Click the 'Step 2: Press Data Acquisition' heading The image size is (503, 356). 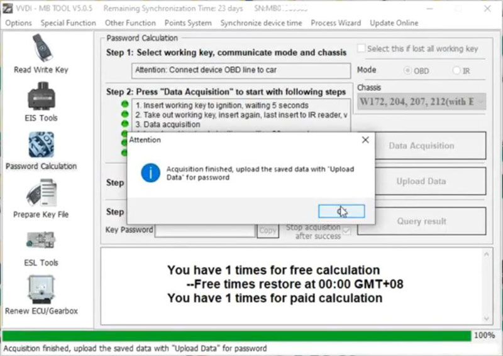[226, 92]
